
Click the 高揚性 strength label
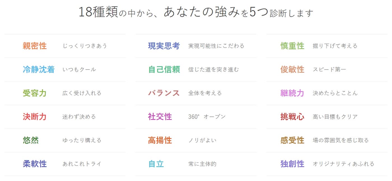coord(160,140)
